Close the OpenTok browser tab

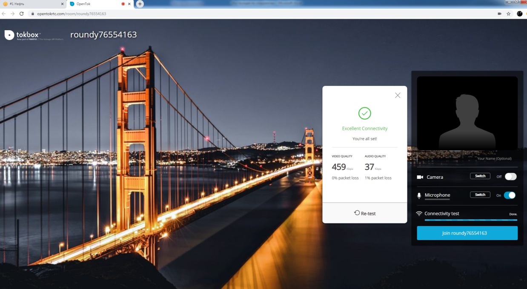(x=129, y=4)
